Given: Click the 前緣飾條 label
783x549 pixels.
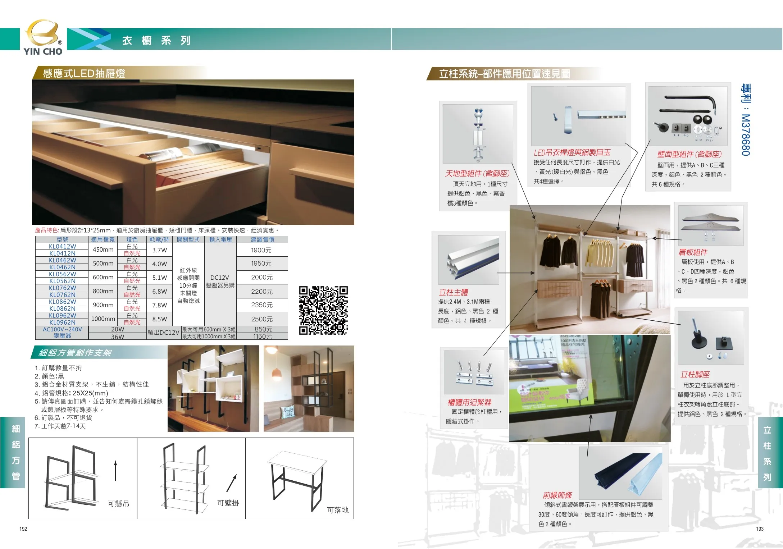Looking at the screenshot, I should [x=557, y=495].
